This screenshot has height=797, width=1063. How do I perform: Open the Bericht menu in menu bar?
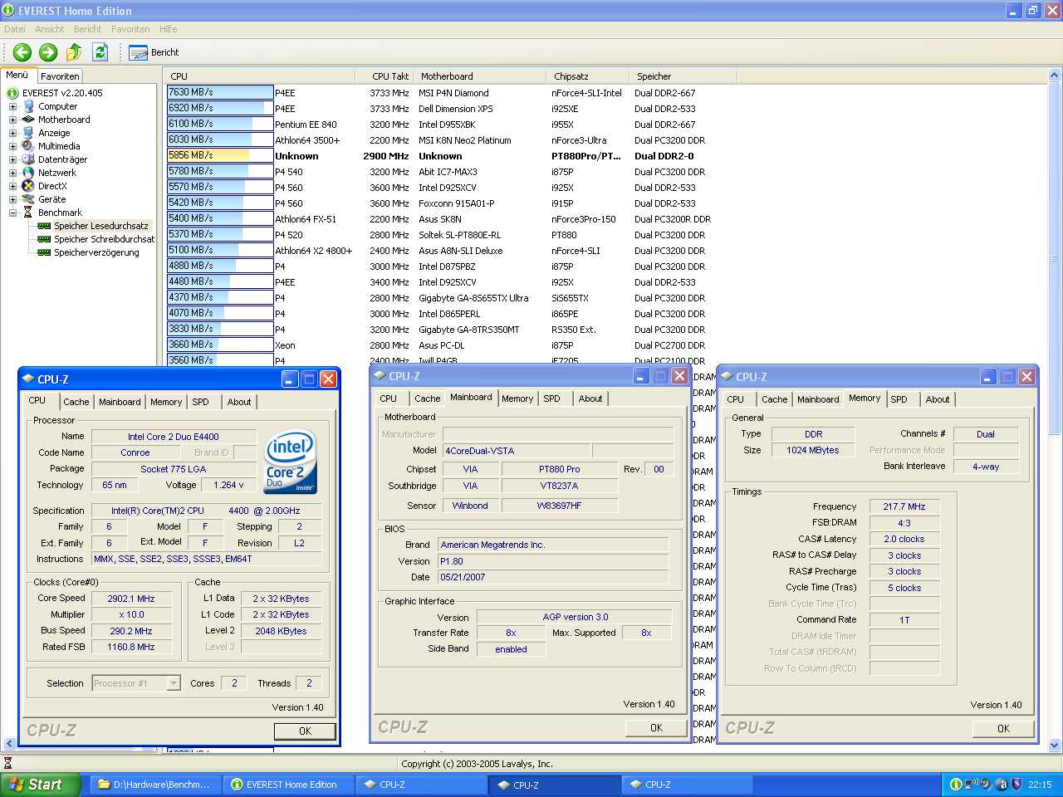tap(87, 29)
